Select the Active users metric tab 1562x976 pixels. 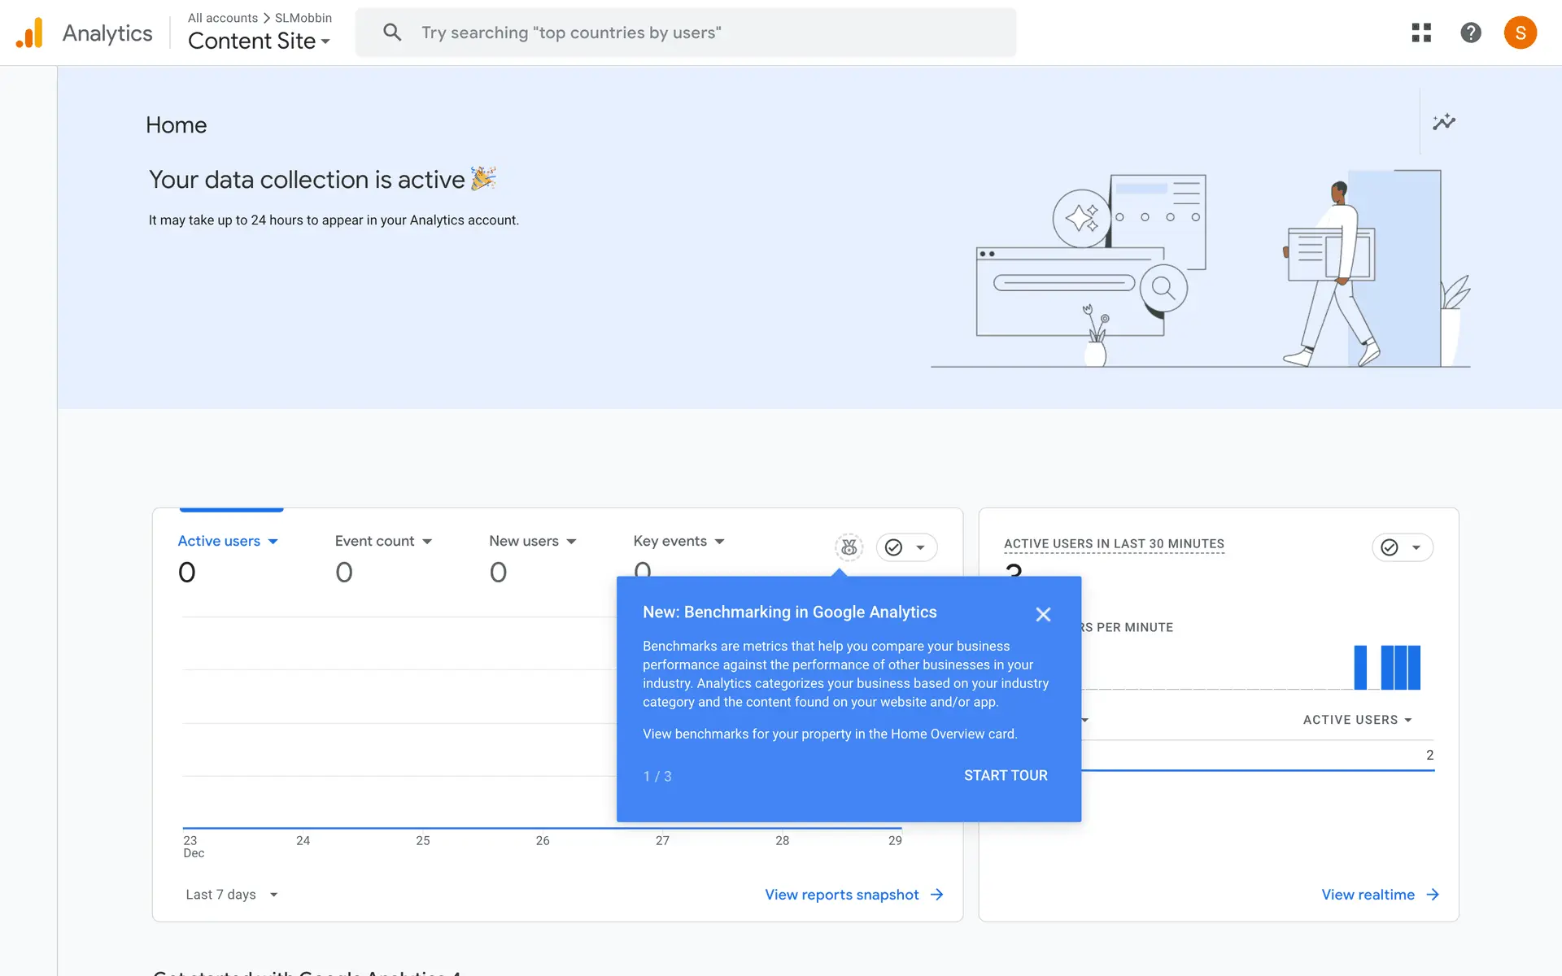pyautogui.click(x=219, y=541)
